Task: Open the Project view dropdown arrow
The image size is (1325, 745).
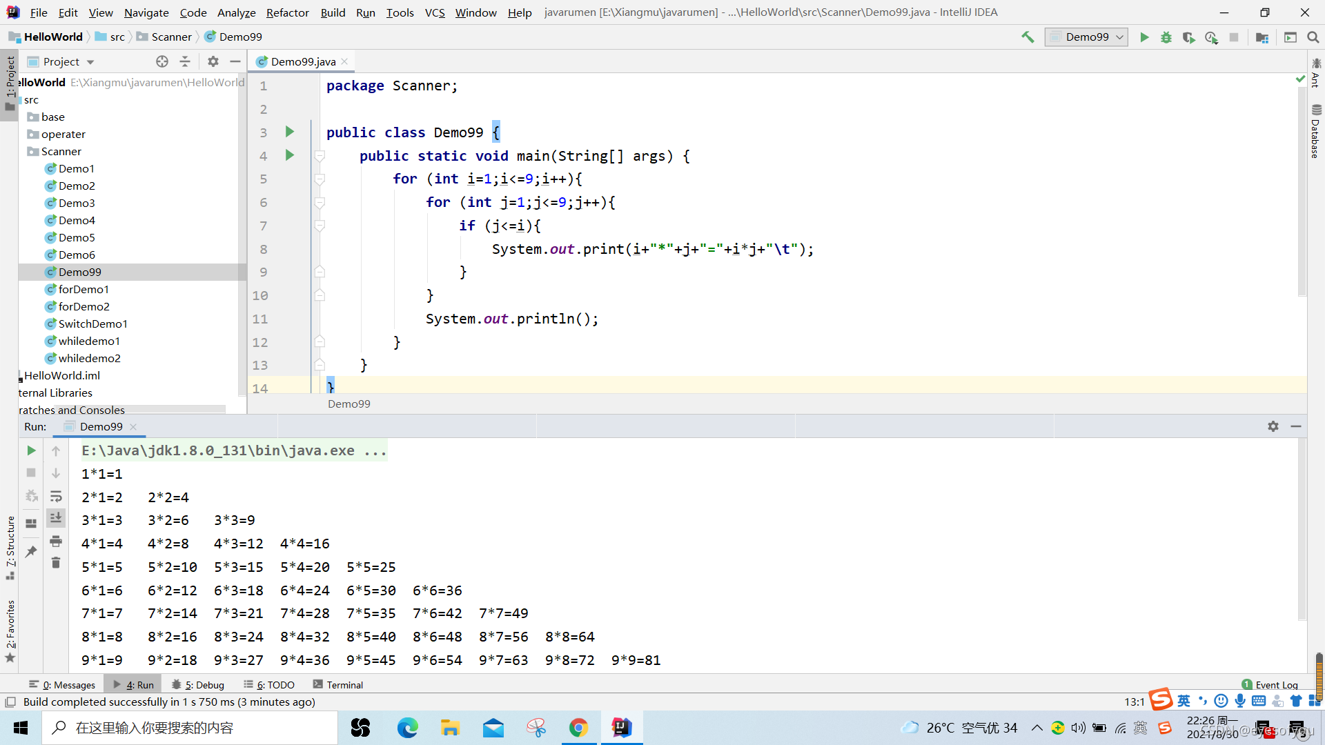Action: pyautogui.click(x=90, y=62)
